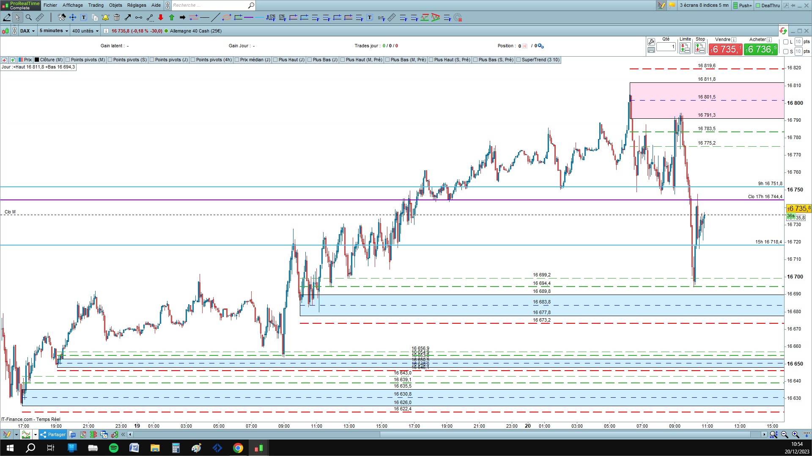Click the alert bell tool icon
Image resolution: width=812 pixels, height=456 pixels.
click(x=105, y=17)
